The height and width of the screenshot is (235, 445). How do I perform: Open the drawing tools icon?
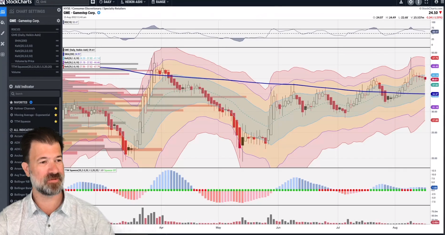pyautogui.click(x=3, y=44)
